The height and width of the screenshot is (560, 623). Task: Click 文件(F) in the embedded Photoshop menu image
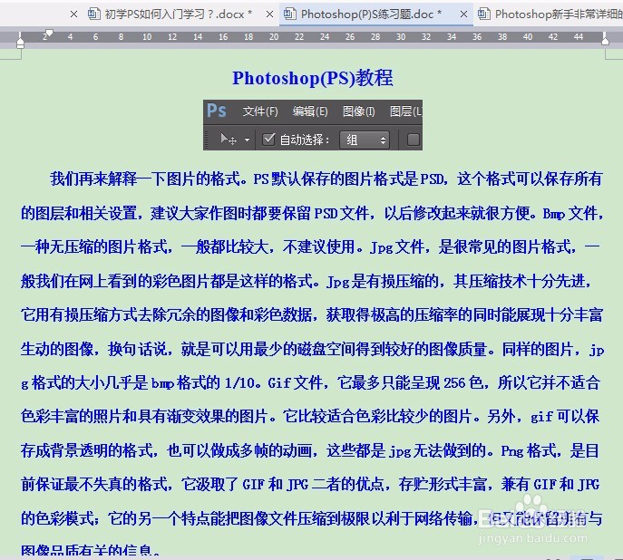pyautogui.click(x=260, y=111)
